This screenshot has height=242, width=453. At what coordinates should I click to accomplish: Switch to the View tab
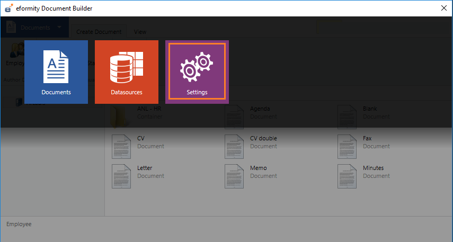(x=140, y=31)
